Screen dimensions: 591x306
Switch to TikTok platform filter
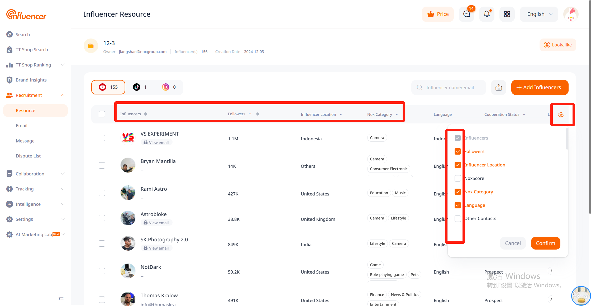click(140, 87)
